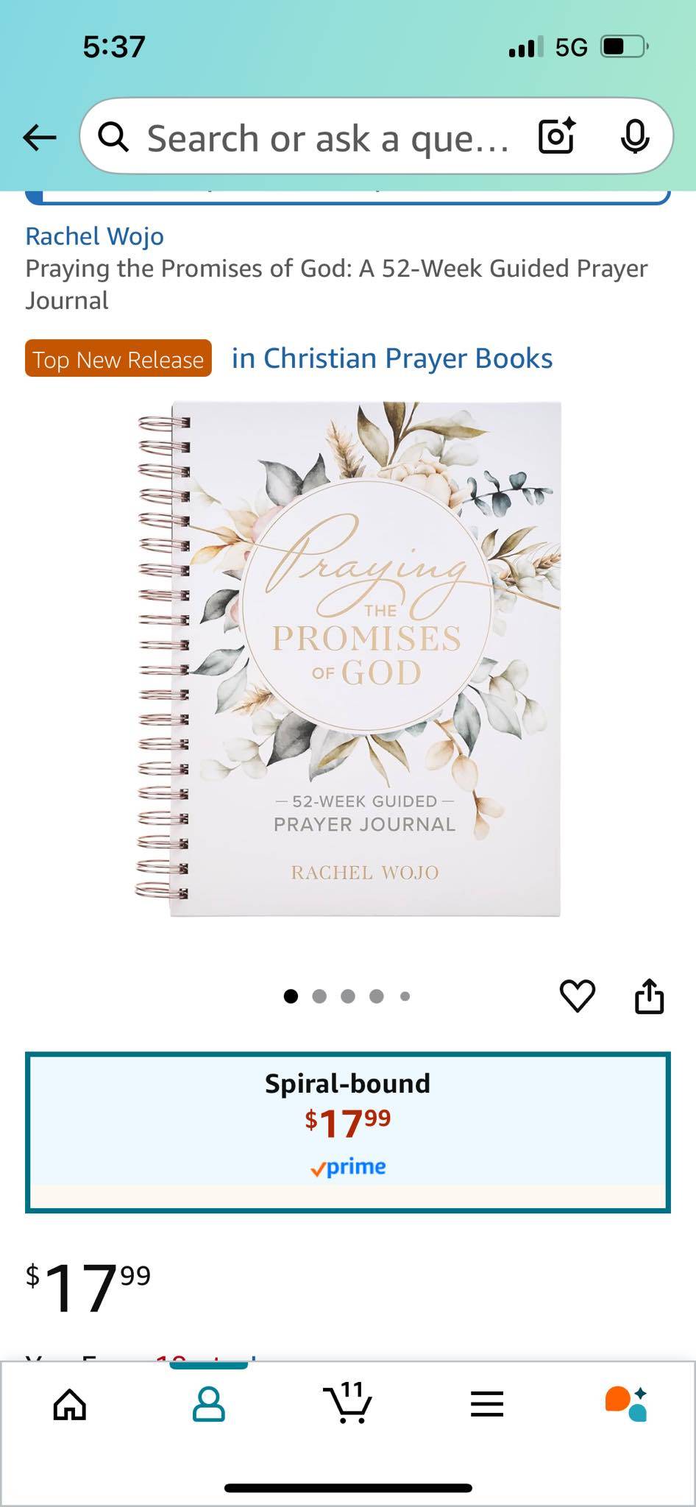This screenshot has height=1507, width=696.
Task: Open the hamburger menu tab
Action: tap(487, 1405)
